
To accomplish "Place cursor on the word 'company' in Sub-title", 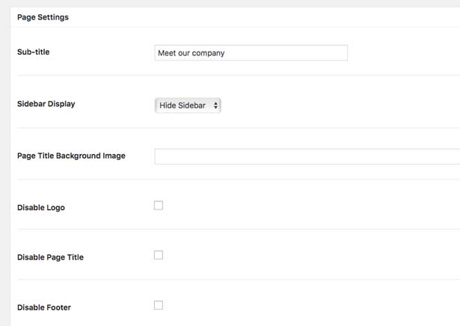I will click(208, 53).
